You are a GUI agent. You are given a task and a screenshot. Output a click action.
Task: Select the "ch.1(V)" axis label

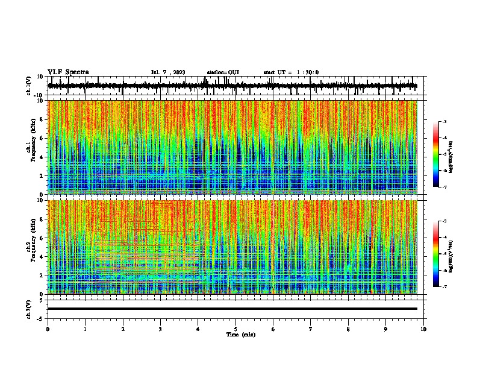point(29,86)
